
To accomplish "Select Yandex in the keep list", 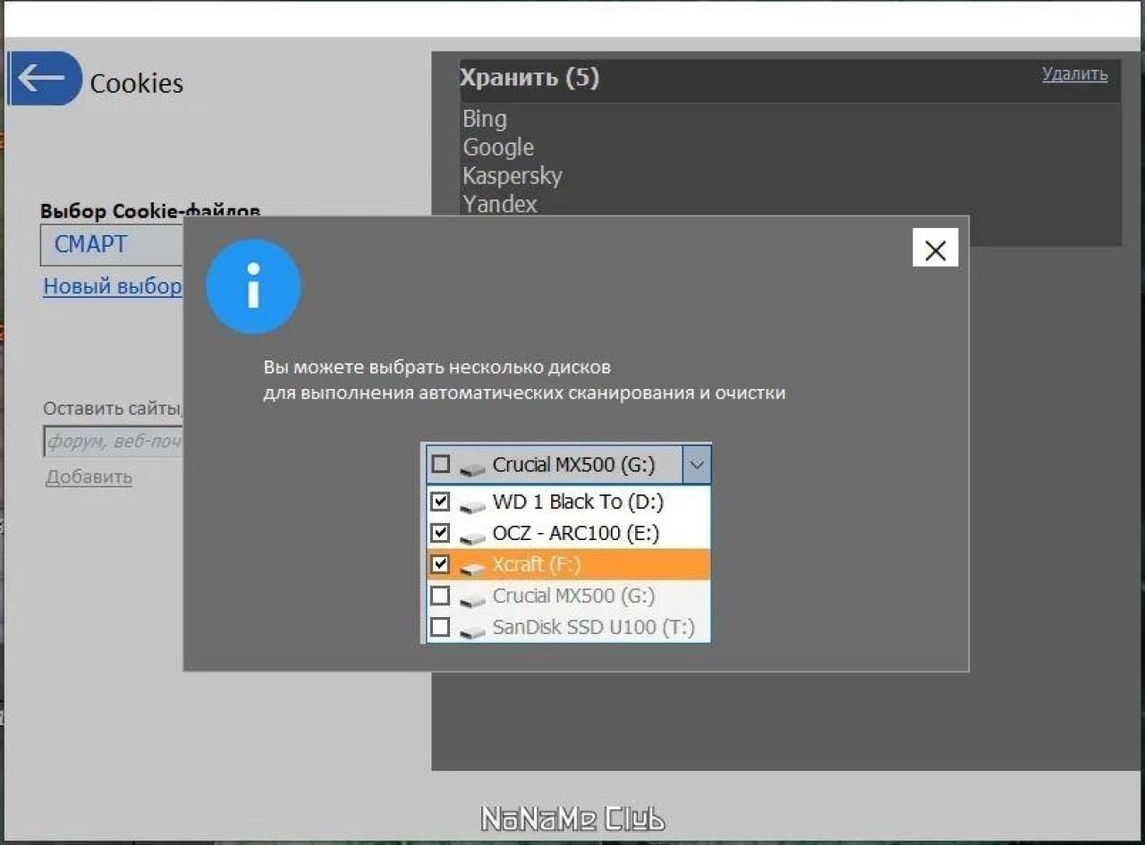I will point(500,204).
